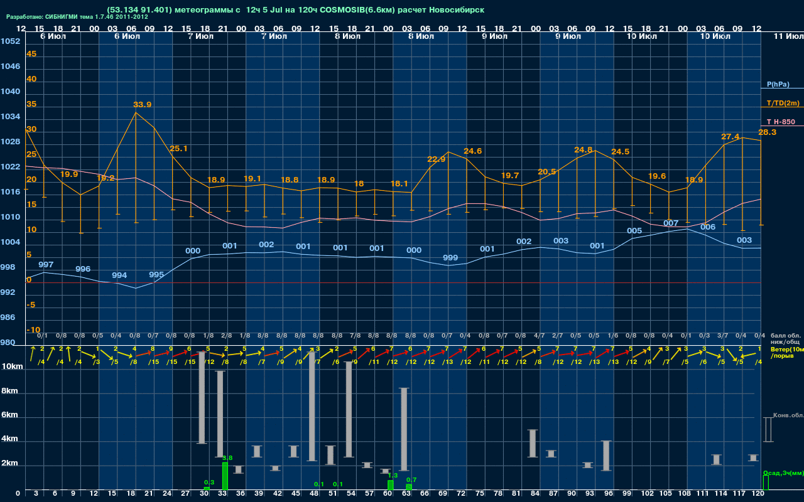Click the 25.1 temperature value
Screen dimensions: 804x502
coord(179,148)
